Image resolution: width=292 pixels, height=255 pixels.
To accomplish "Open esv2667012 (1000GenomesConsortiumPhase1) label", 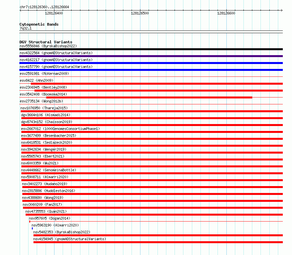I will point(60,129).
